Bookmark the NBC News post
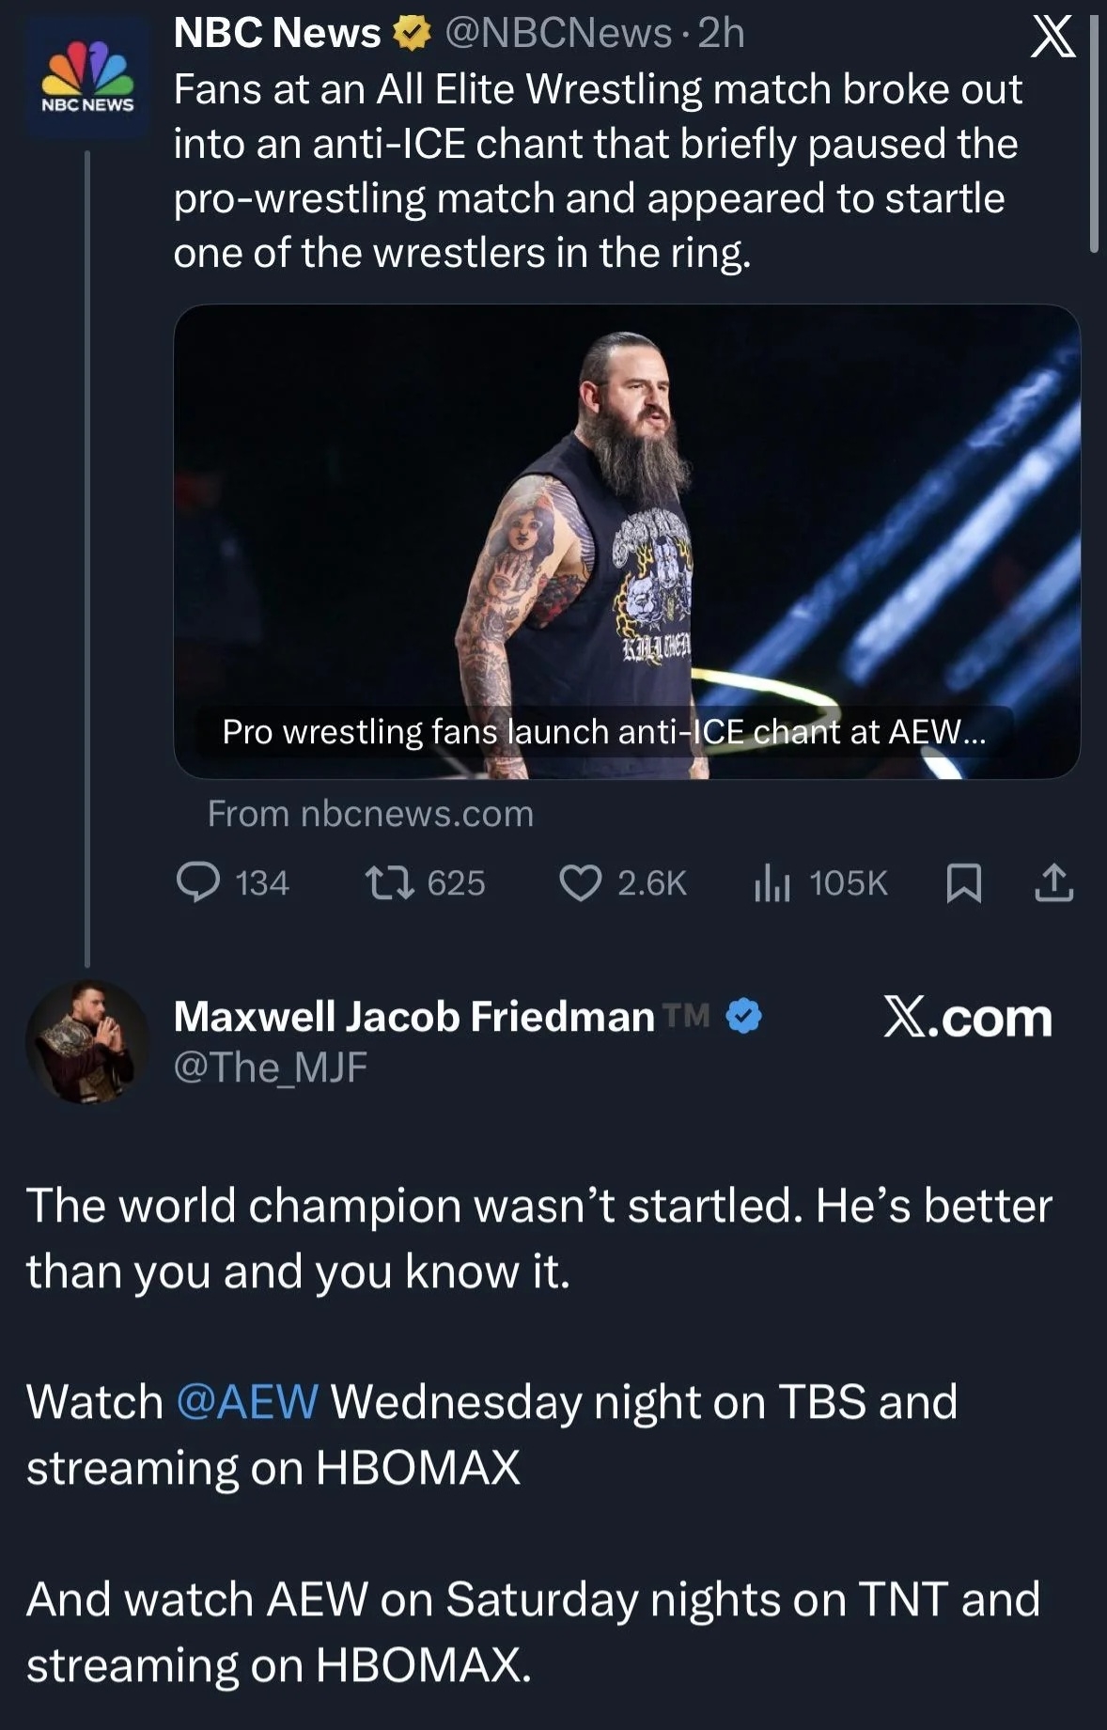1107x1730 pixels. click(x=963, y=882)
